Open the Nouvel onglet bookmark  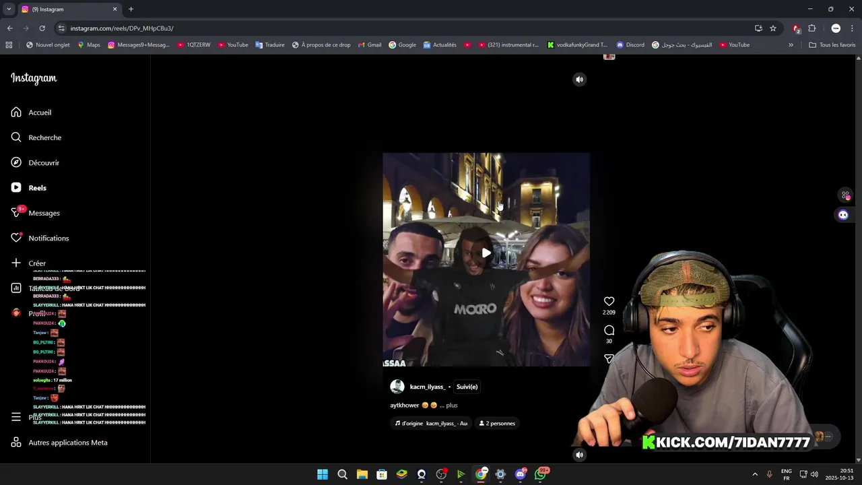coord(48,45)
